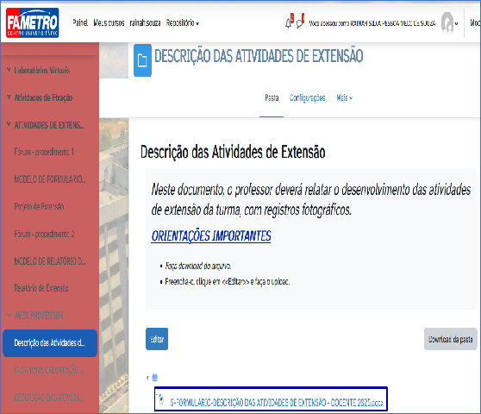Open the Repositório dropdown menu
The image size is (481, 414).
183,23
